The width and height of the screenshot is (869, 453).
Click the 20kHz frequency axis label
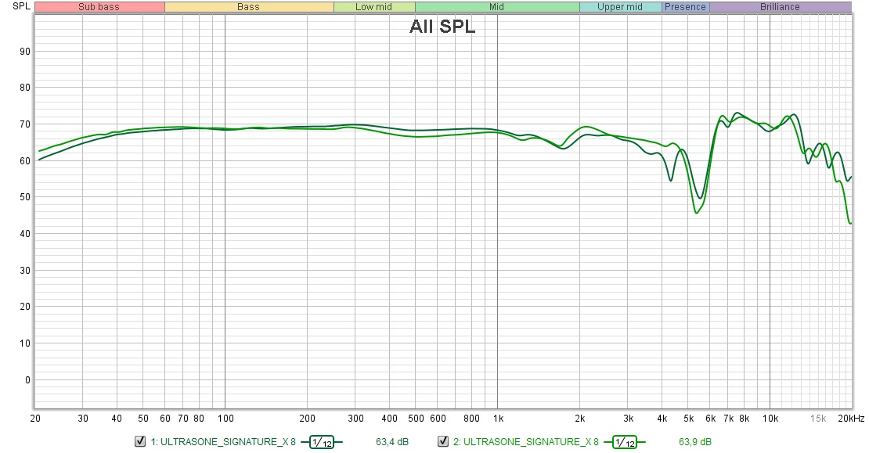851,419
